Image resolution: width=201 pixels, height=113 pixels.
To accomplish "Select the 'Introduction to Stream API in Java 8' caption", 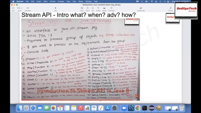I will point(83,91).
